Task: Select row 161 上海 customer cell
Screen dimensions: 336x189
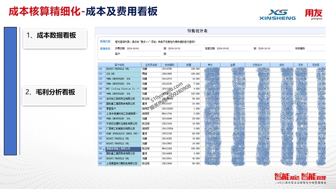Action: [123, 164]
